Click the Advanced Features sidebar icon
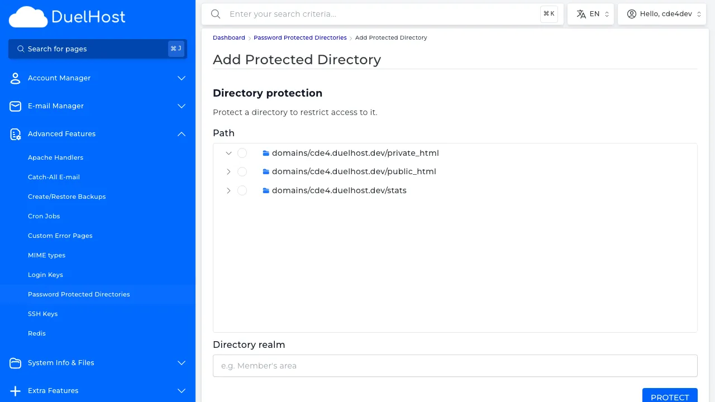Image resolution: width=715 pixels, height=402 pixels. pyautogui.click(x=15, y=134)
